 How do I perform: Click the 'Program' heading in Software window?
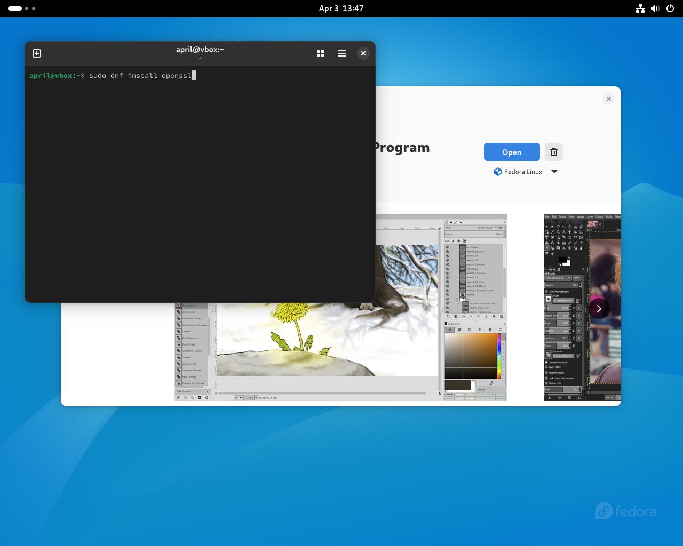[401, 148]
